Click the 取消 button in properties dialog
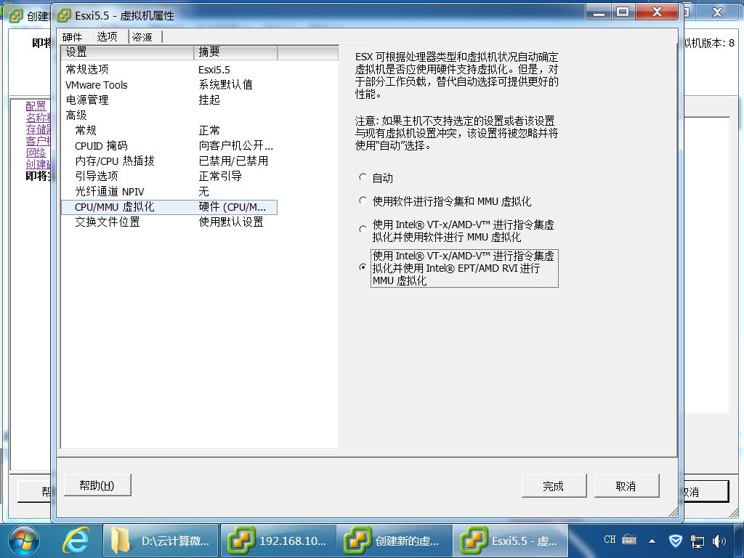 click(x=626, y=486)
